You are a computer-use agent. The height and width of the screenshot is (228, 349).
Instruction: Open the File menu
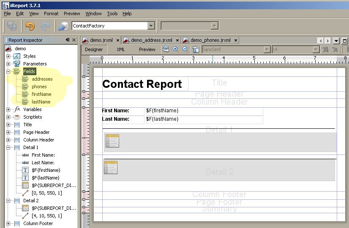[7, 14]
